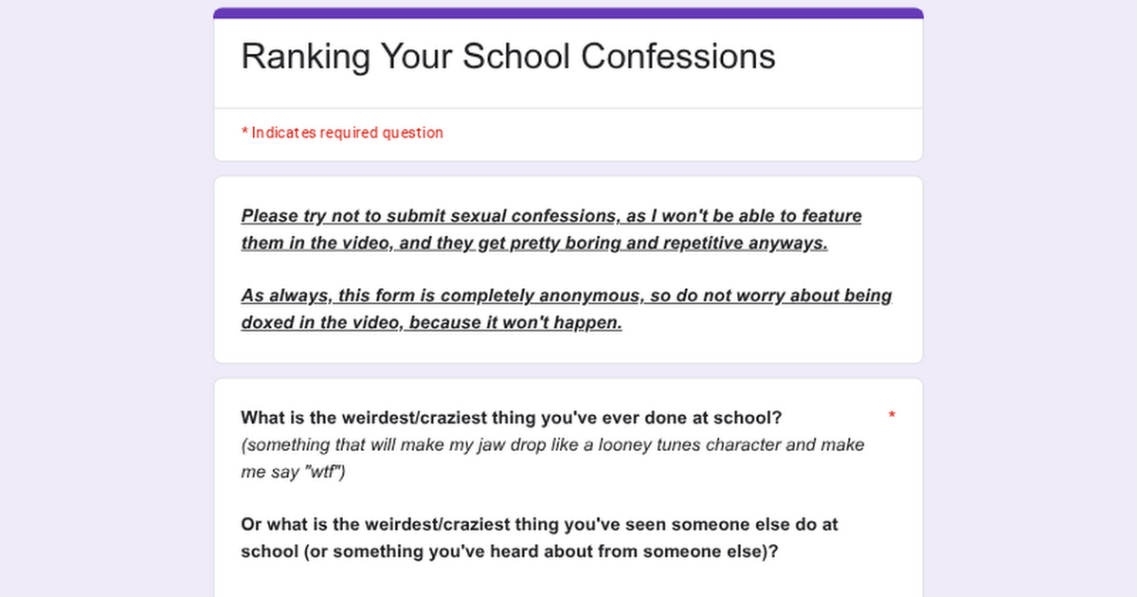The image size is (1137, 597).
Task: Click the italic text 'me say "wtf")'
Action: tap(293, 471)
